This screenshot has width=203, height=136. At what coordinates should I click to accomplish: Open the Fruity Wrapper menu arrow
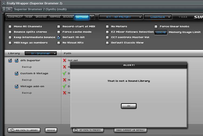coord(4,3)
